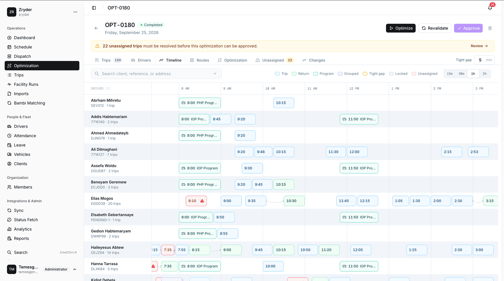Image resolution: width=504 pixels, height=281 pixels.
Task: Open the sidebar Search
Action: (42, 252)
